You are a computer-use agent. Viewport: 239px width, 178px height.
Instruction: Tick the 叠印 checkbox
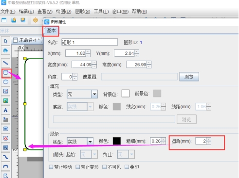point(127,167)
